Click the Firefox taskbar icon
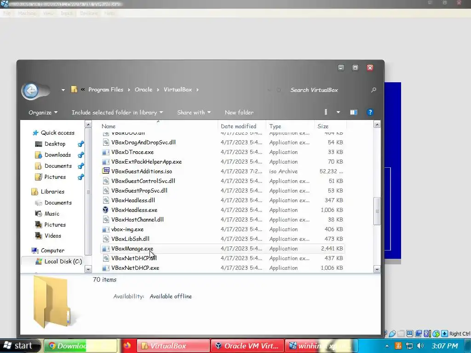 click(127, 346)
